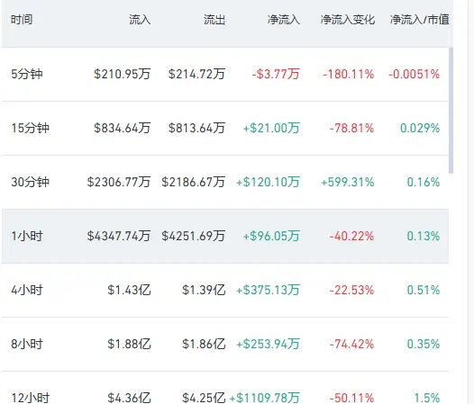
Task: Select the 4小时 time row
Action: coord(225,290)
